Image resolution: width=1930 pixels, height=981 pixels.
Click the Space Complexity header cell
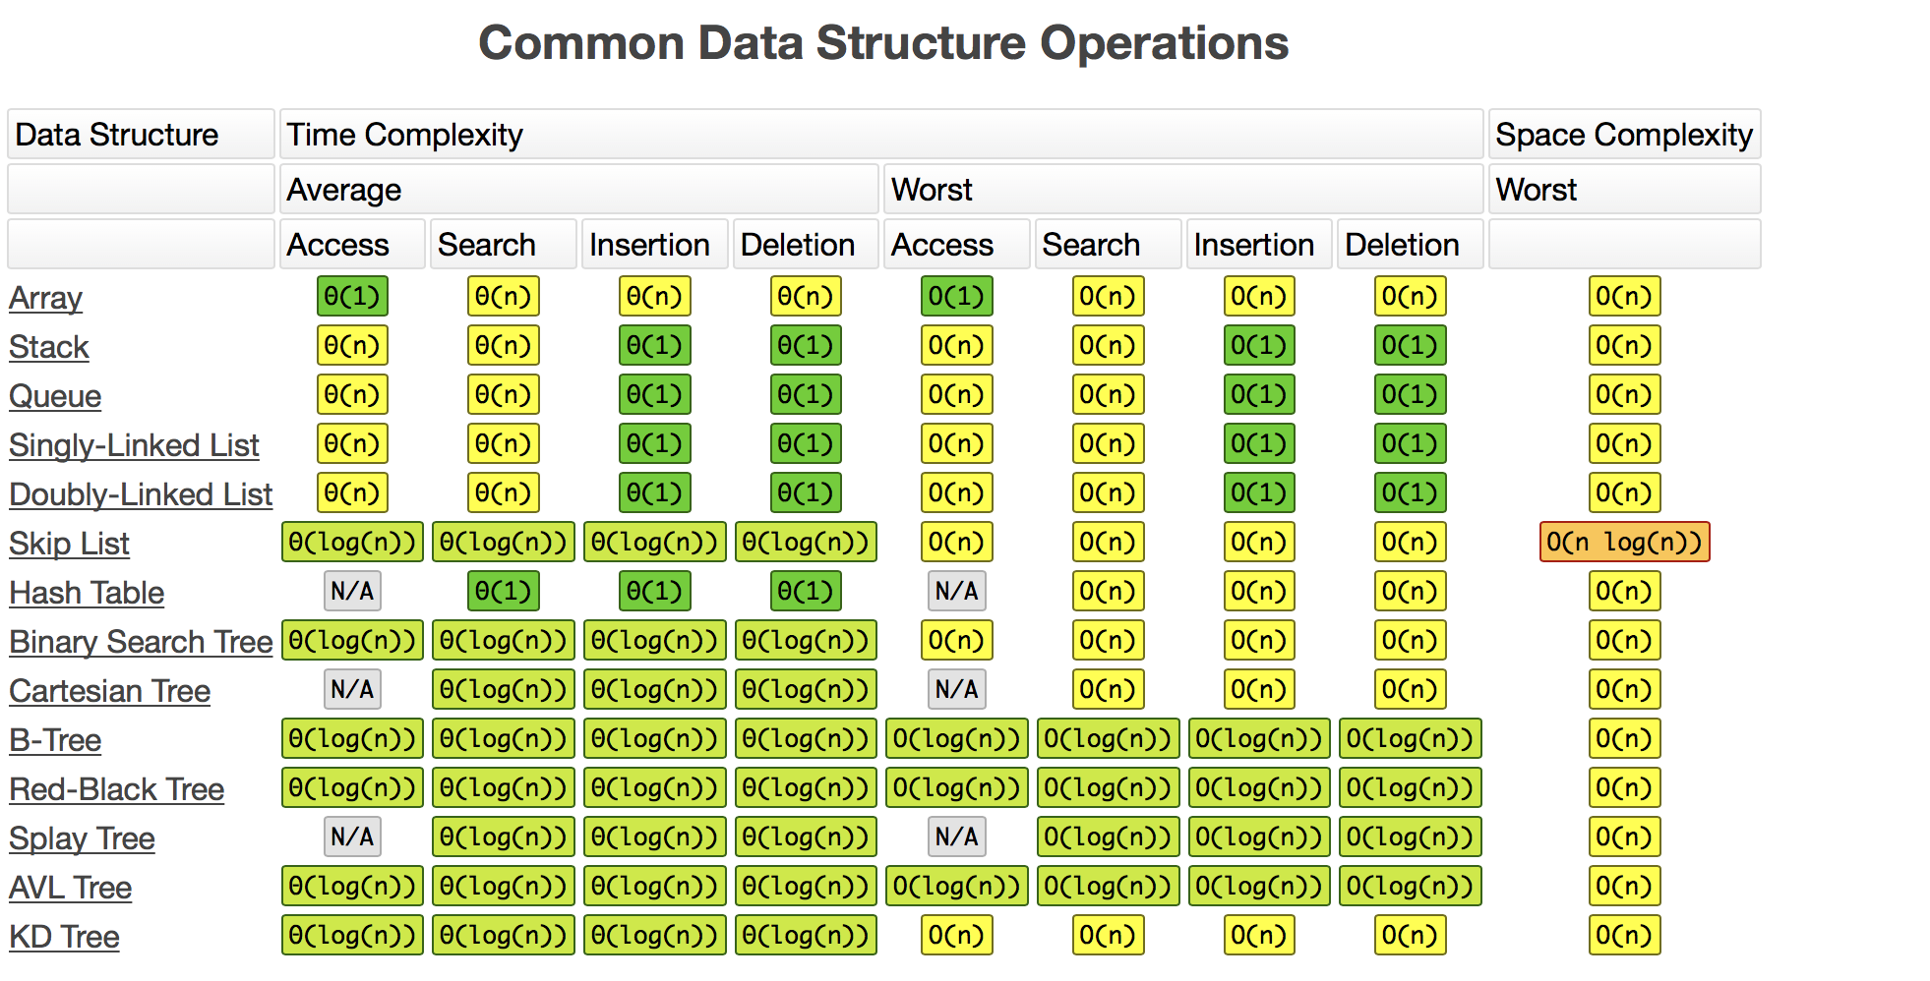click(1624, 135)
